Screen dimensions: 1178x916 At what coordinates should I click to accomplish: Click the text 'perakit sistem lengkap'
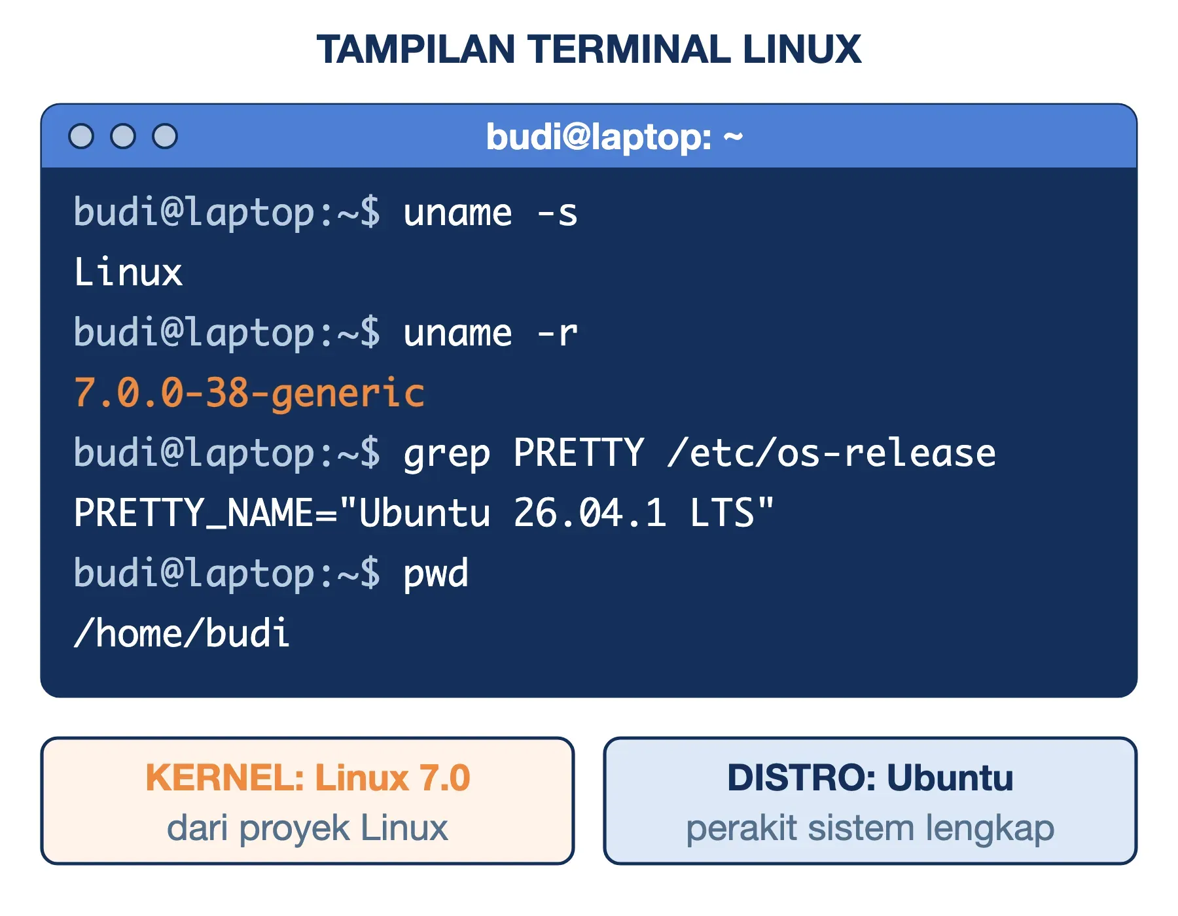pyautogui.click(x=870, y=829)
